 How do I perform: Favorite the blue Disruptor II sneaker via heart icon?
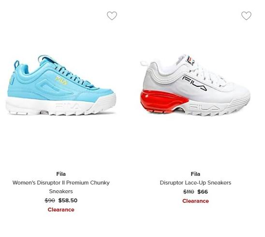click(x=112, y=15)
